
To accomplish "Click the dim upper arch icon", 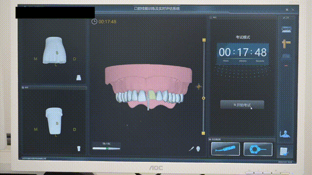I will click(x=286, y=56).
